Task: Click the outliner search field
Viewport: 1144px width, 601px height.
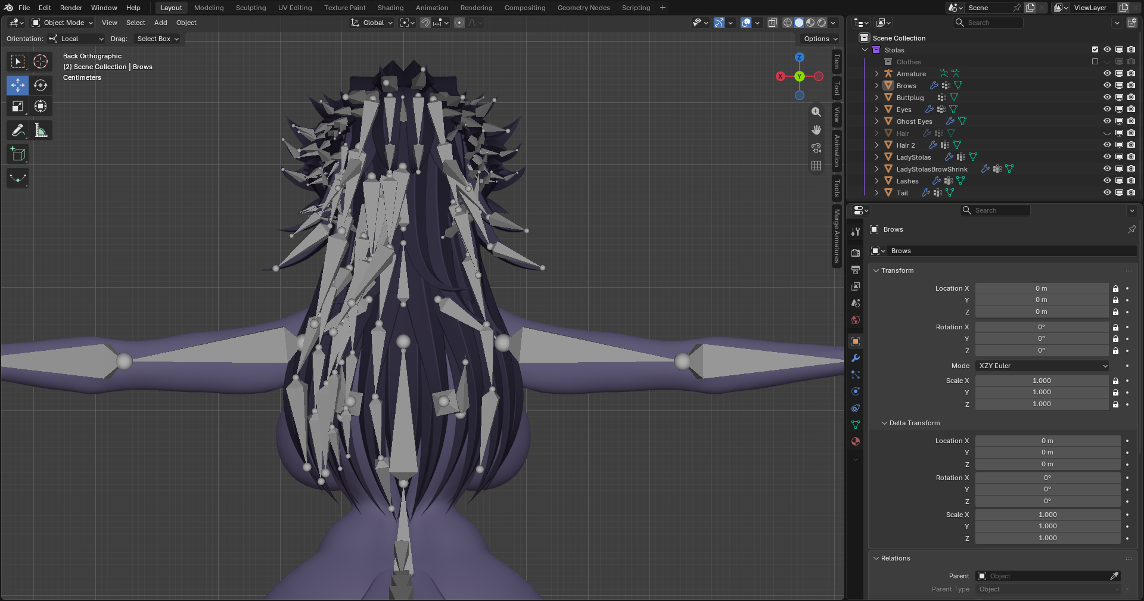Action: coord(988,23)
